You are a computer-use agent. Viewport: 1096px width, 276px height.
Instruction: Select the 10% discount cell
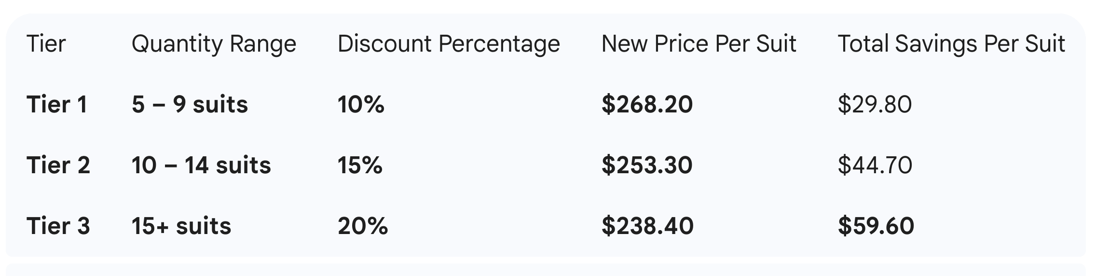pos(361,105)
